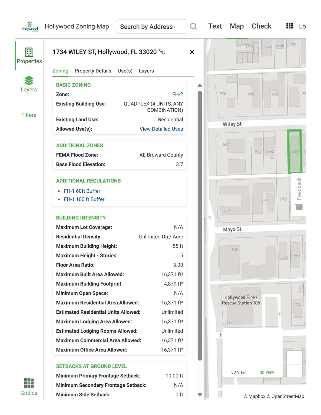Viewport: 321px width, 415px height.
Task: Switch to the Property Details tab
Action: 93,71
